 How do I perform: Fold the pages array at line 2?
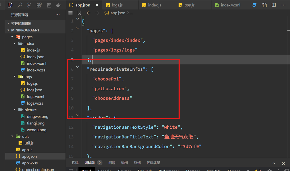78,28
